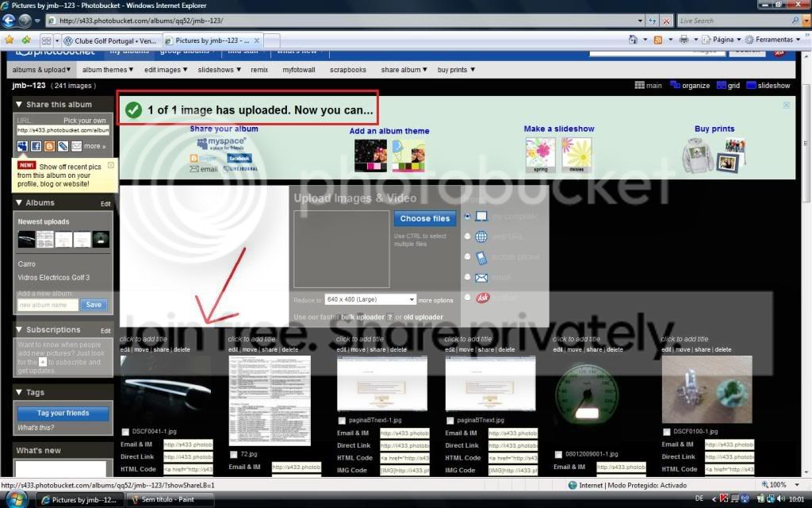The height and width of the screenshot is (508, 812).
Task: Click the Internet Explorer RSS feeds icon
Action: point(657,40)
